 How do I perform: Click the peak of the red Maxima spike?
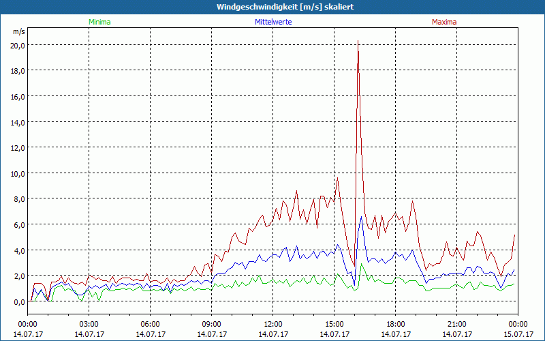[358, 41]
